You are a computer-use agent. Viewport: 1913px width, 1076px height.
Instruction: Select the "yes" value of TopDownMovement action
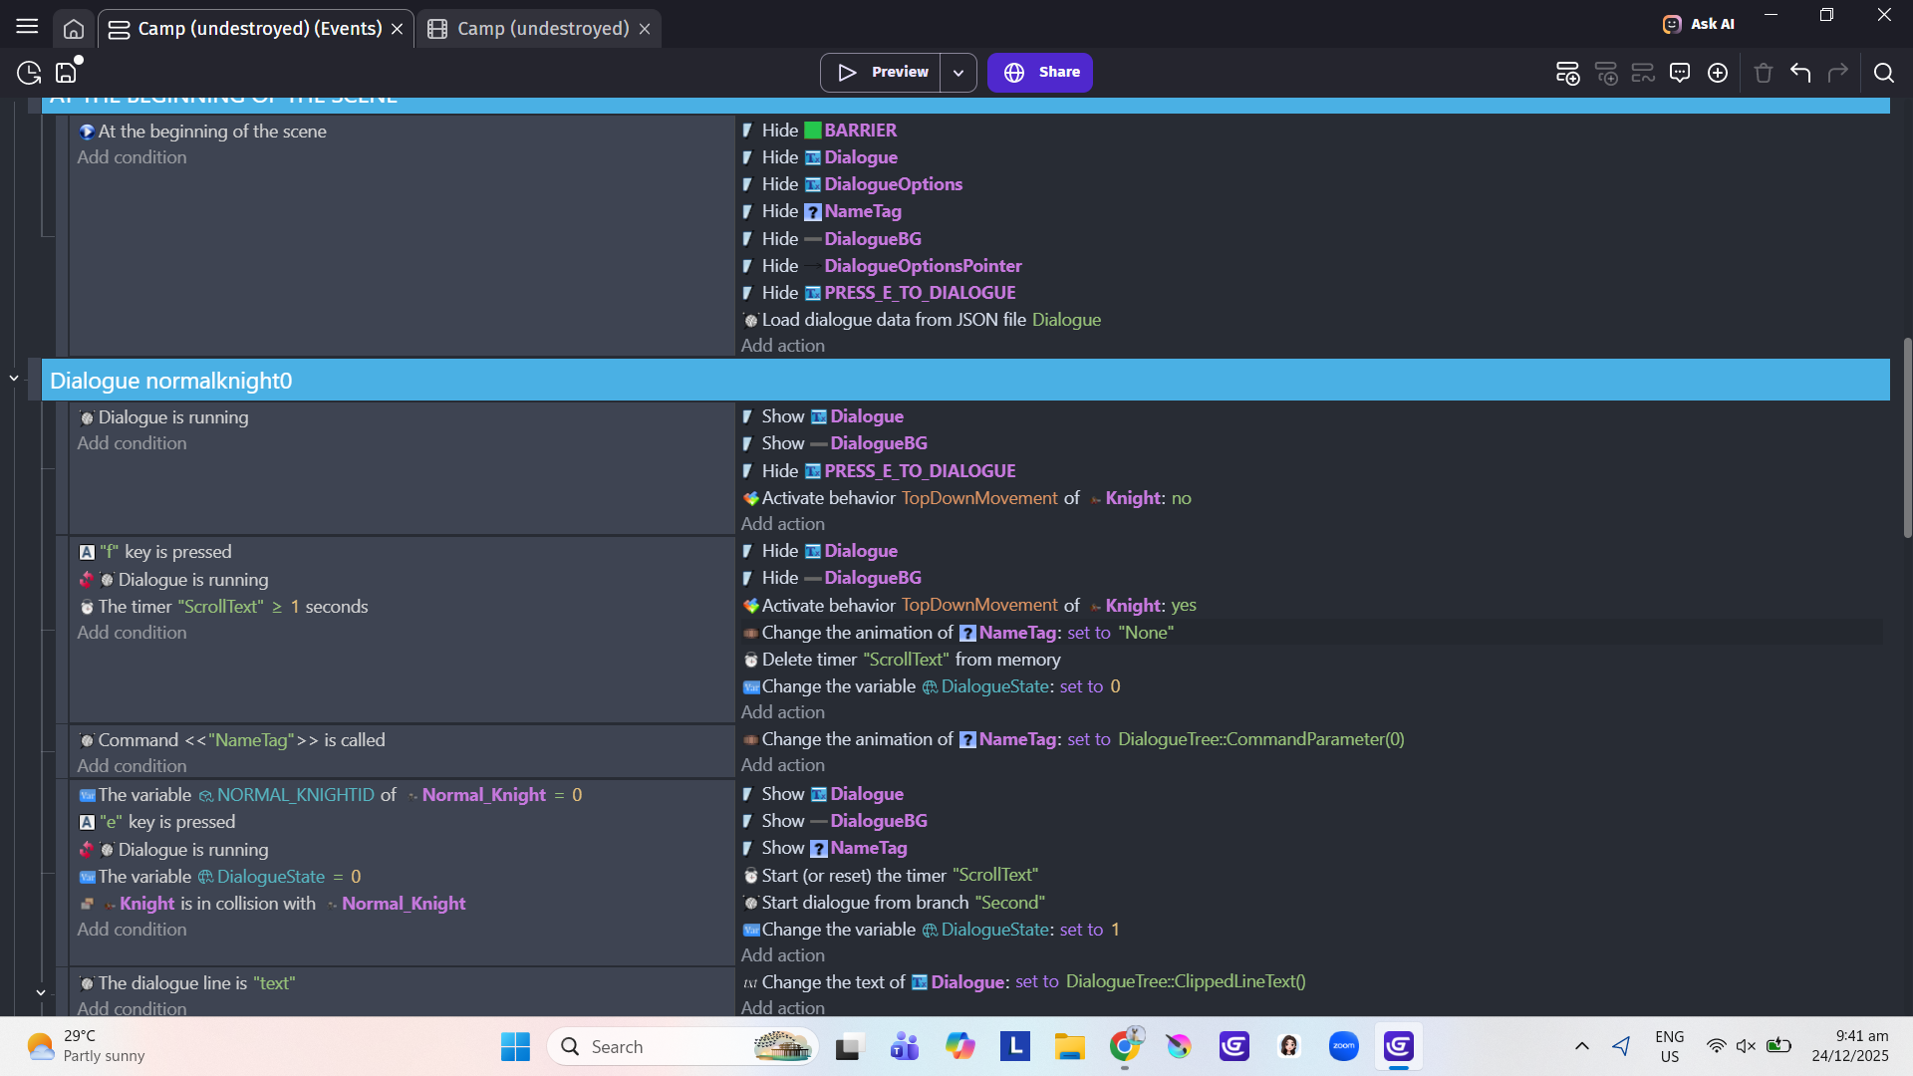(x=1184, y=606)
